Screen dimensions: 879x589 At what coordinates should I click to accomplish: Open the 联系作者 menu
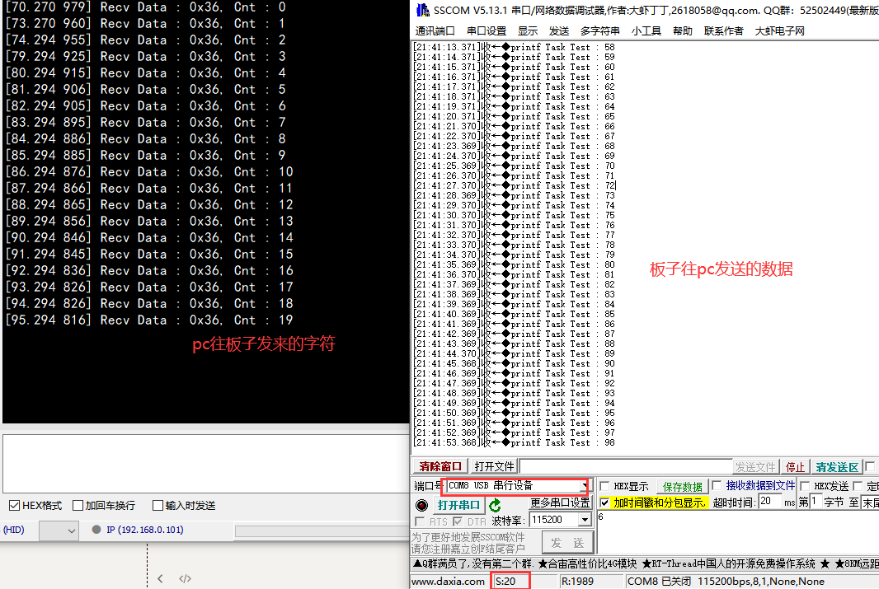pos(724,30)
